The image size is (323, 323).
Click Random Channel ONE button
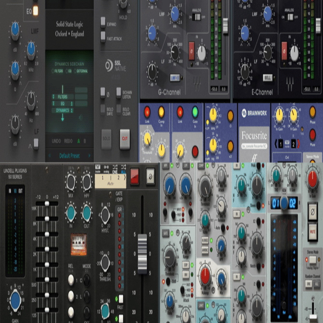(x=309, y=284)
